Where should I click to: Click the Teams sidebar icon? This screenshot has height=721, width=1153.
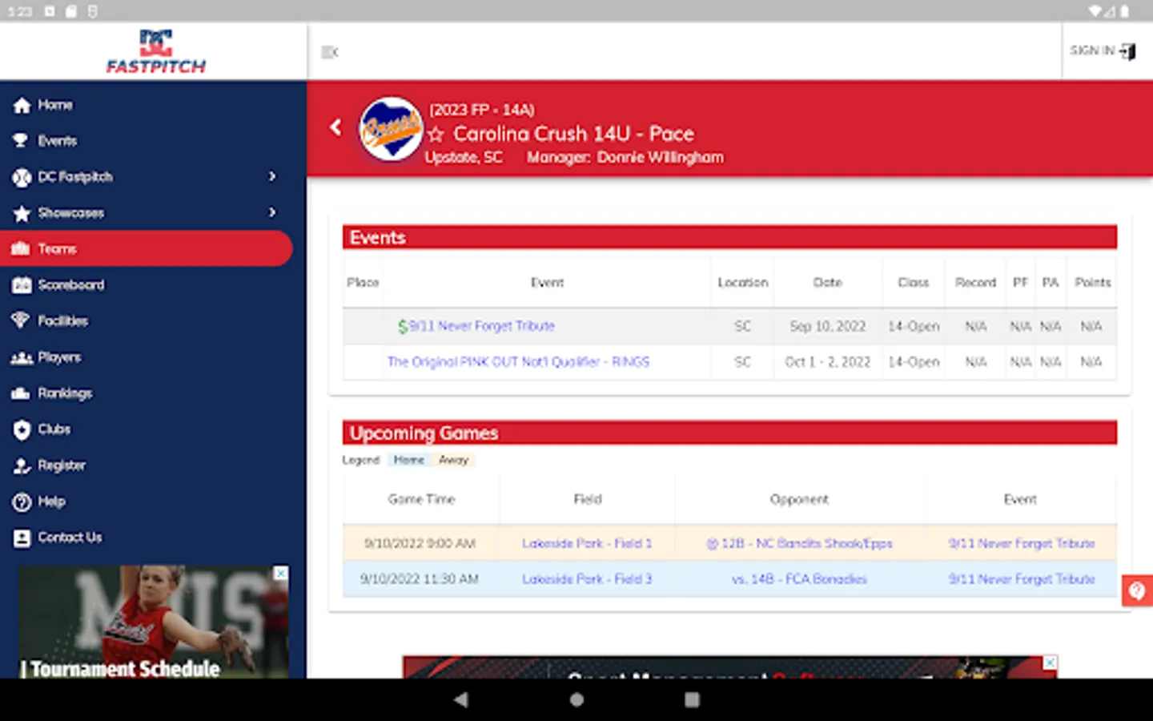pos(21,249)
